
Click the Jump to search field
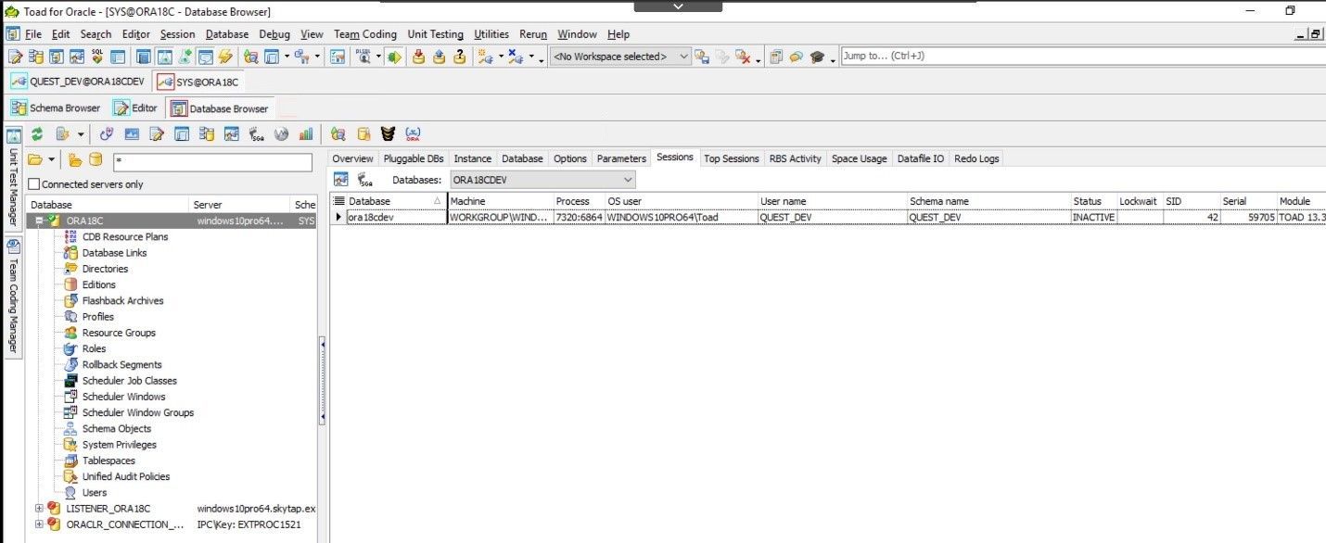1081,57
